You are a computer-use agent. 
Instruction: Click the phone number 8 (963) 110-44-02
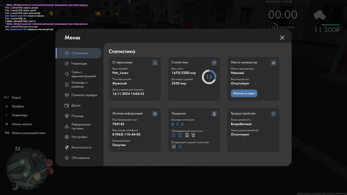click(x=126, y=134)
